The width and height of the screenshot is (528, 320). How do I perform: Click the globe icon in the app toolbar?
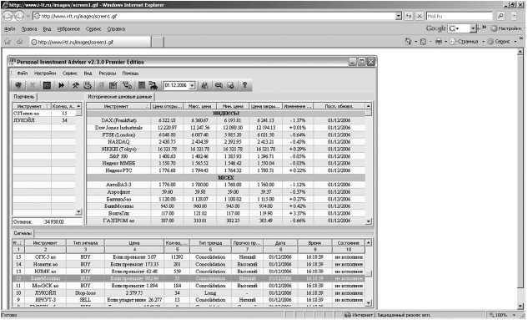[18, 85]
